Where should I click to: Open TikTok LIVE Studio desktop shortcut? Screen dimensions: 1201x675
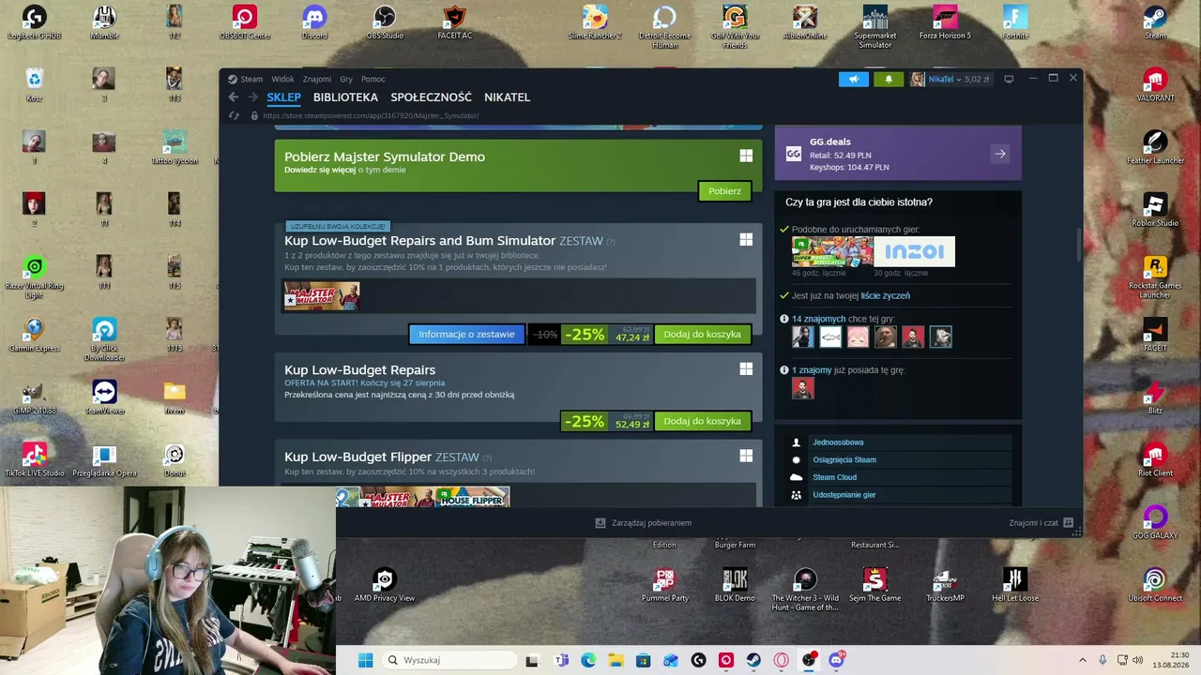pyautogui.click(x=35, y=460)
